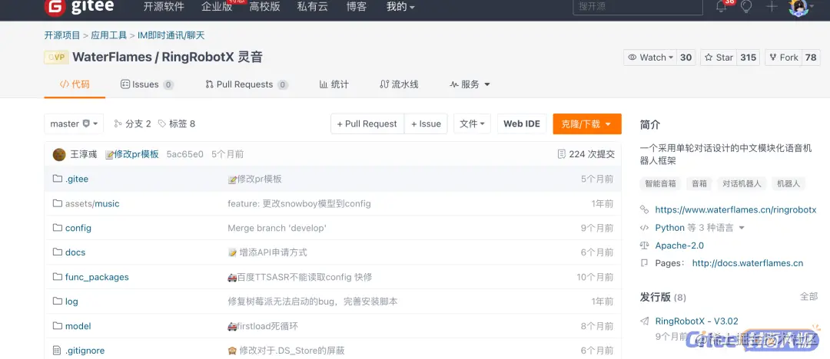
Task: Open the Gitee logo home link
Action: [x=78, y=7]
